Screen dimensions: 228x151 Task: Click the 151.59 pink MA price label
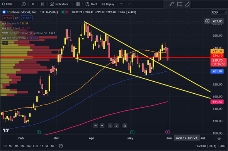[x=217, y=102]
